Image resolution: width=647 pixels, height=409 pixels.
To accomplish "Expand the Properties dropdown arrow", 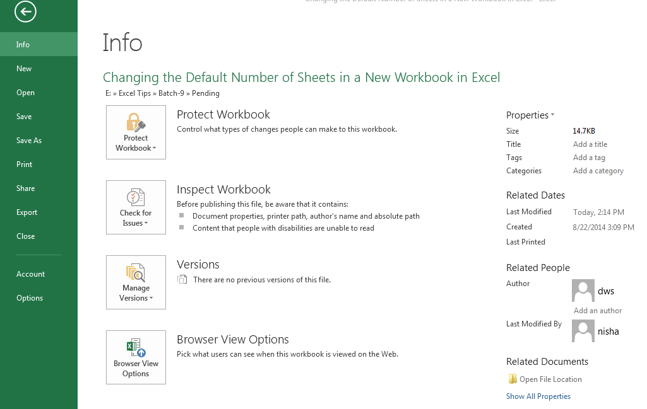I will 552,115.
